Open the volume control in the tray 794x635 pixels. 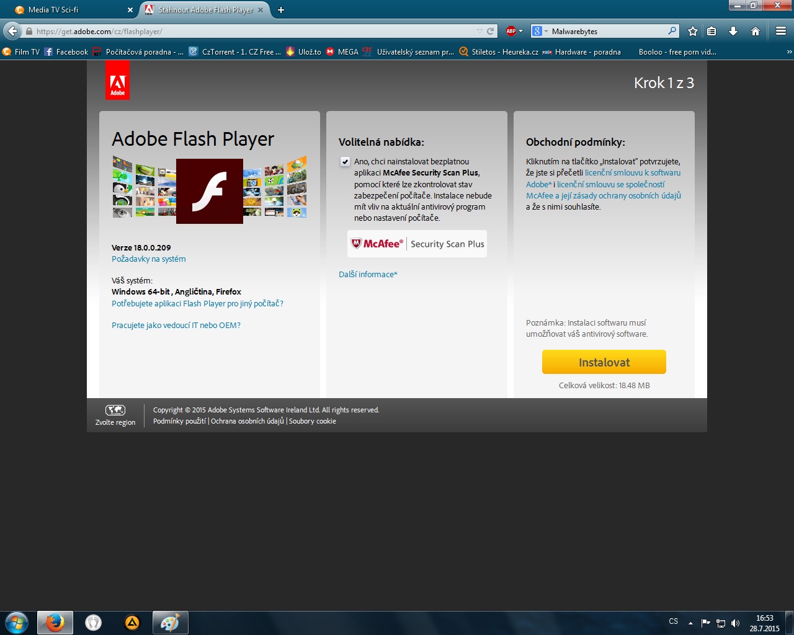(x=736, y=623)
